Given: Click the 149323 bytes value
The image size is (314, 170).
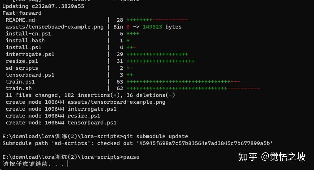Looking at the screenshot, I should tap(162, 27).
